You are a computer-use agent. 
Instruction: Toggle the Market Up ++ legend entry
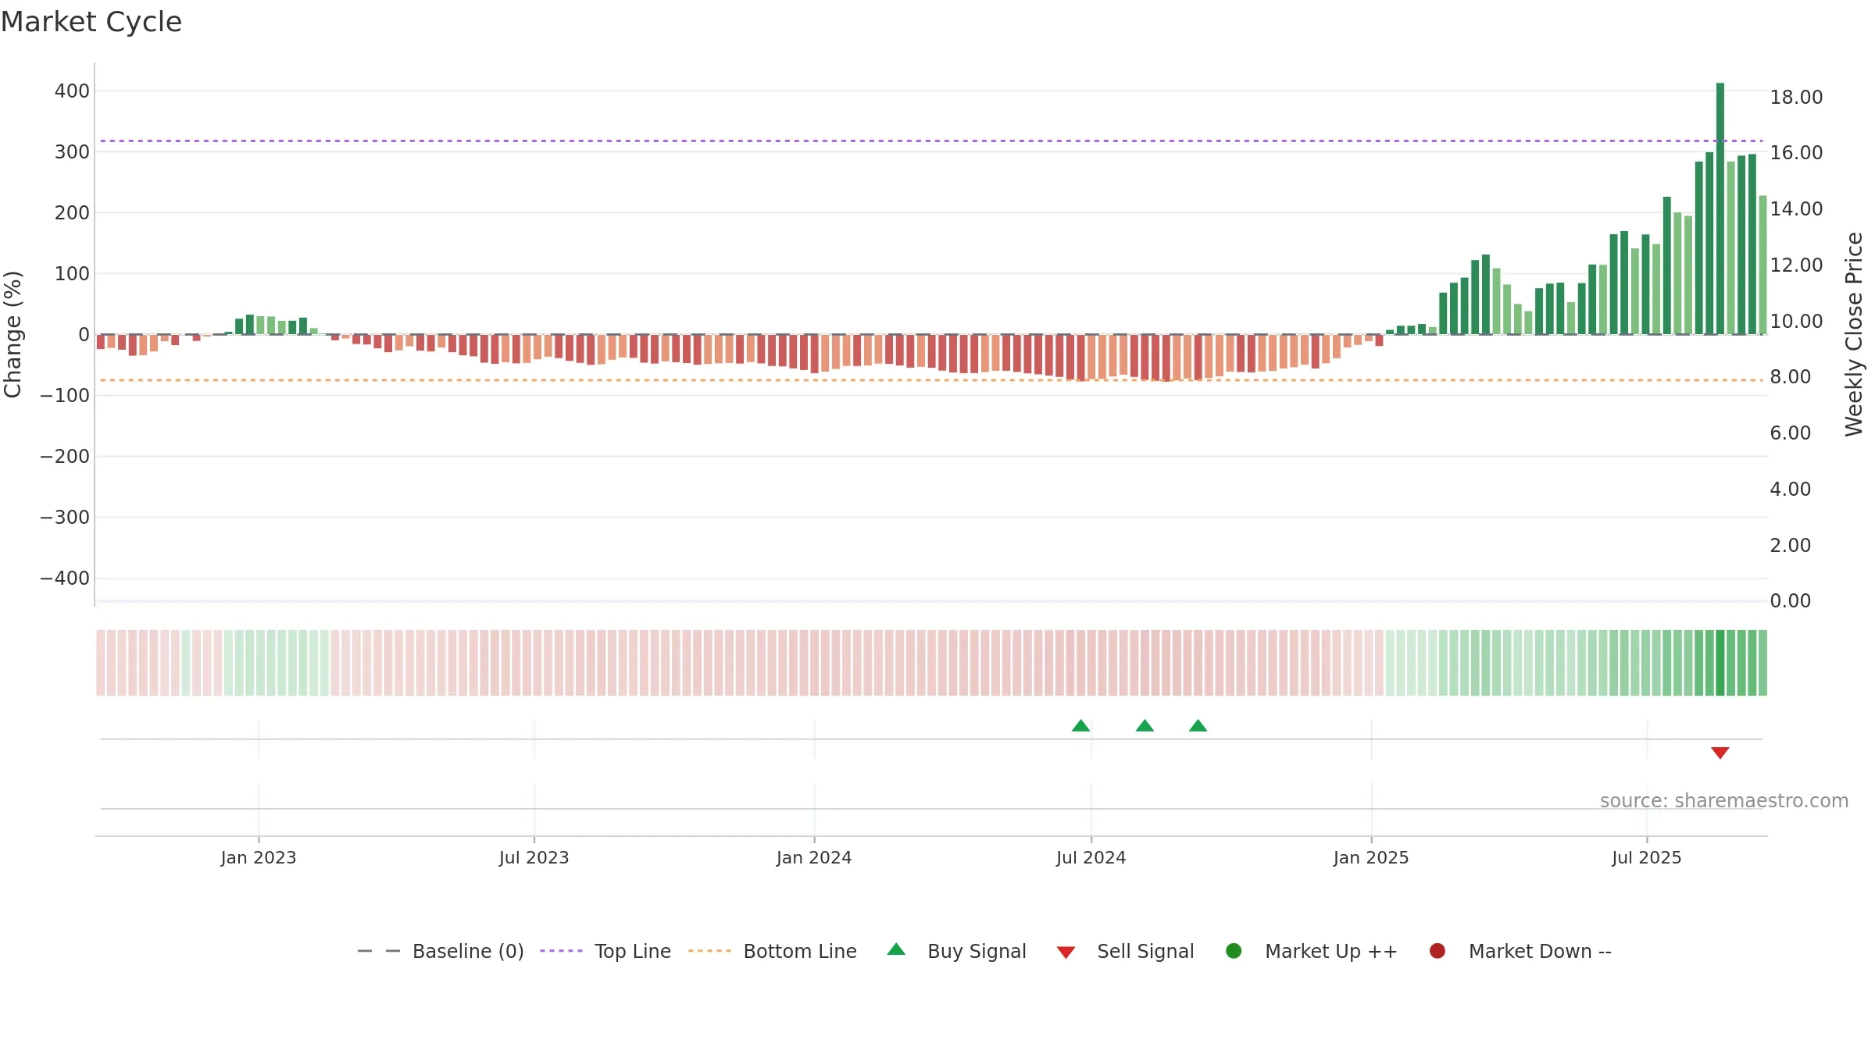pyautogui.click(x=1312, y=951)
